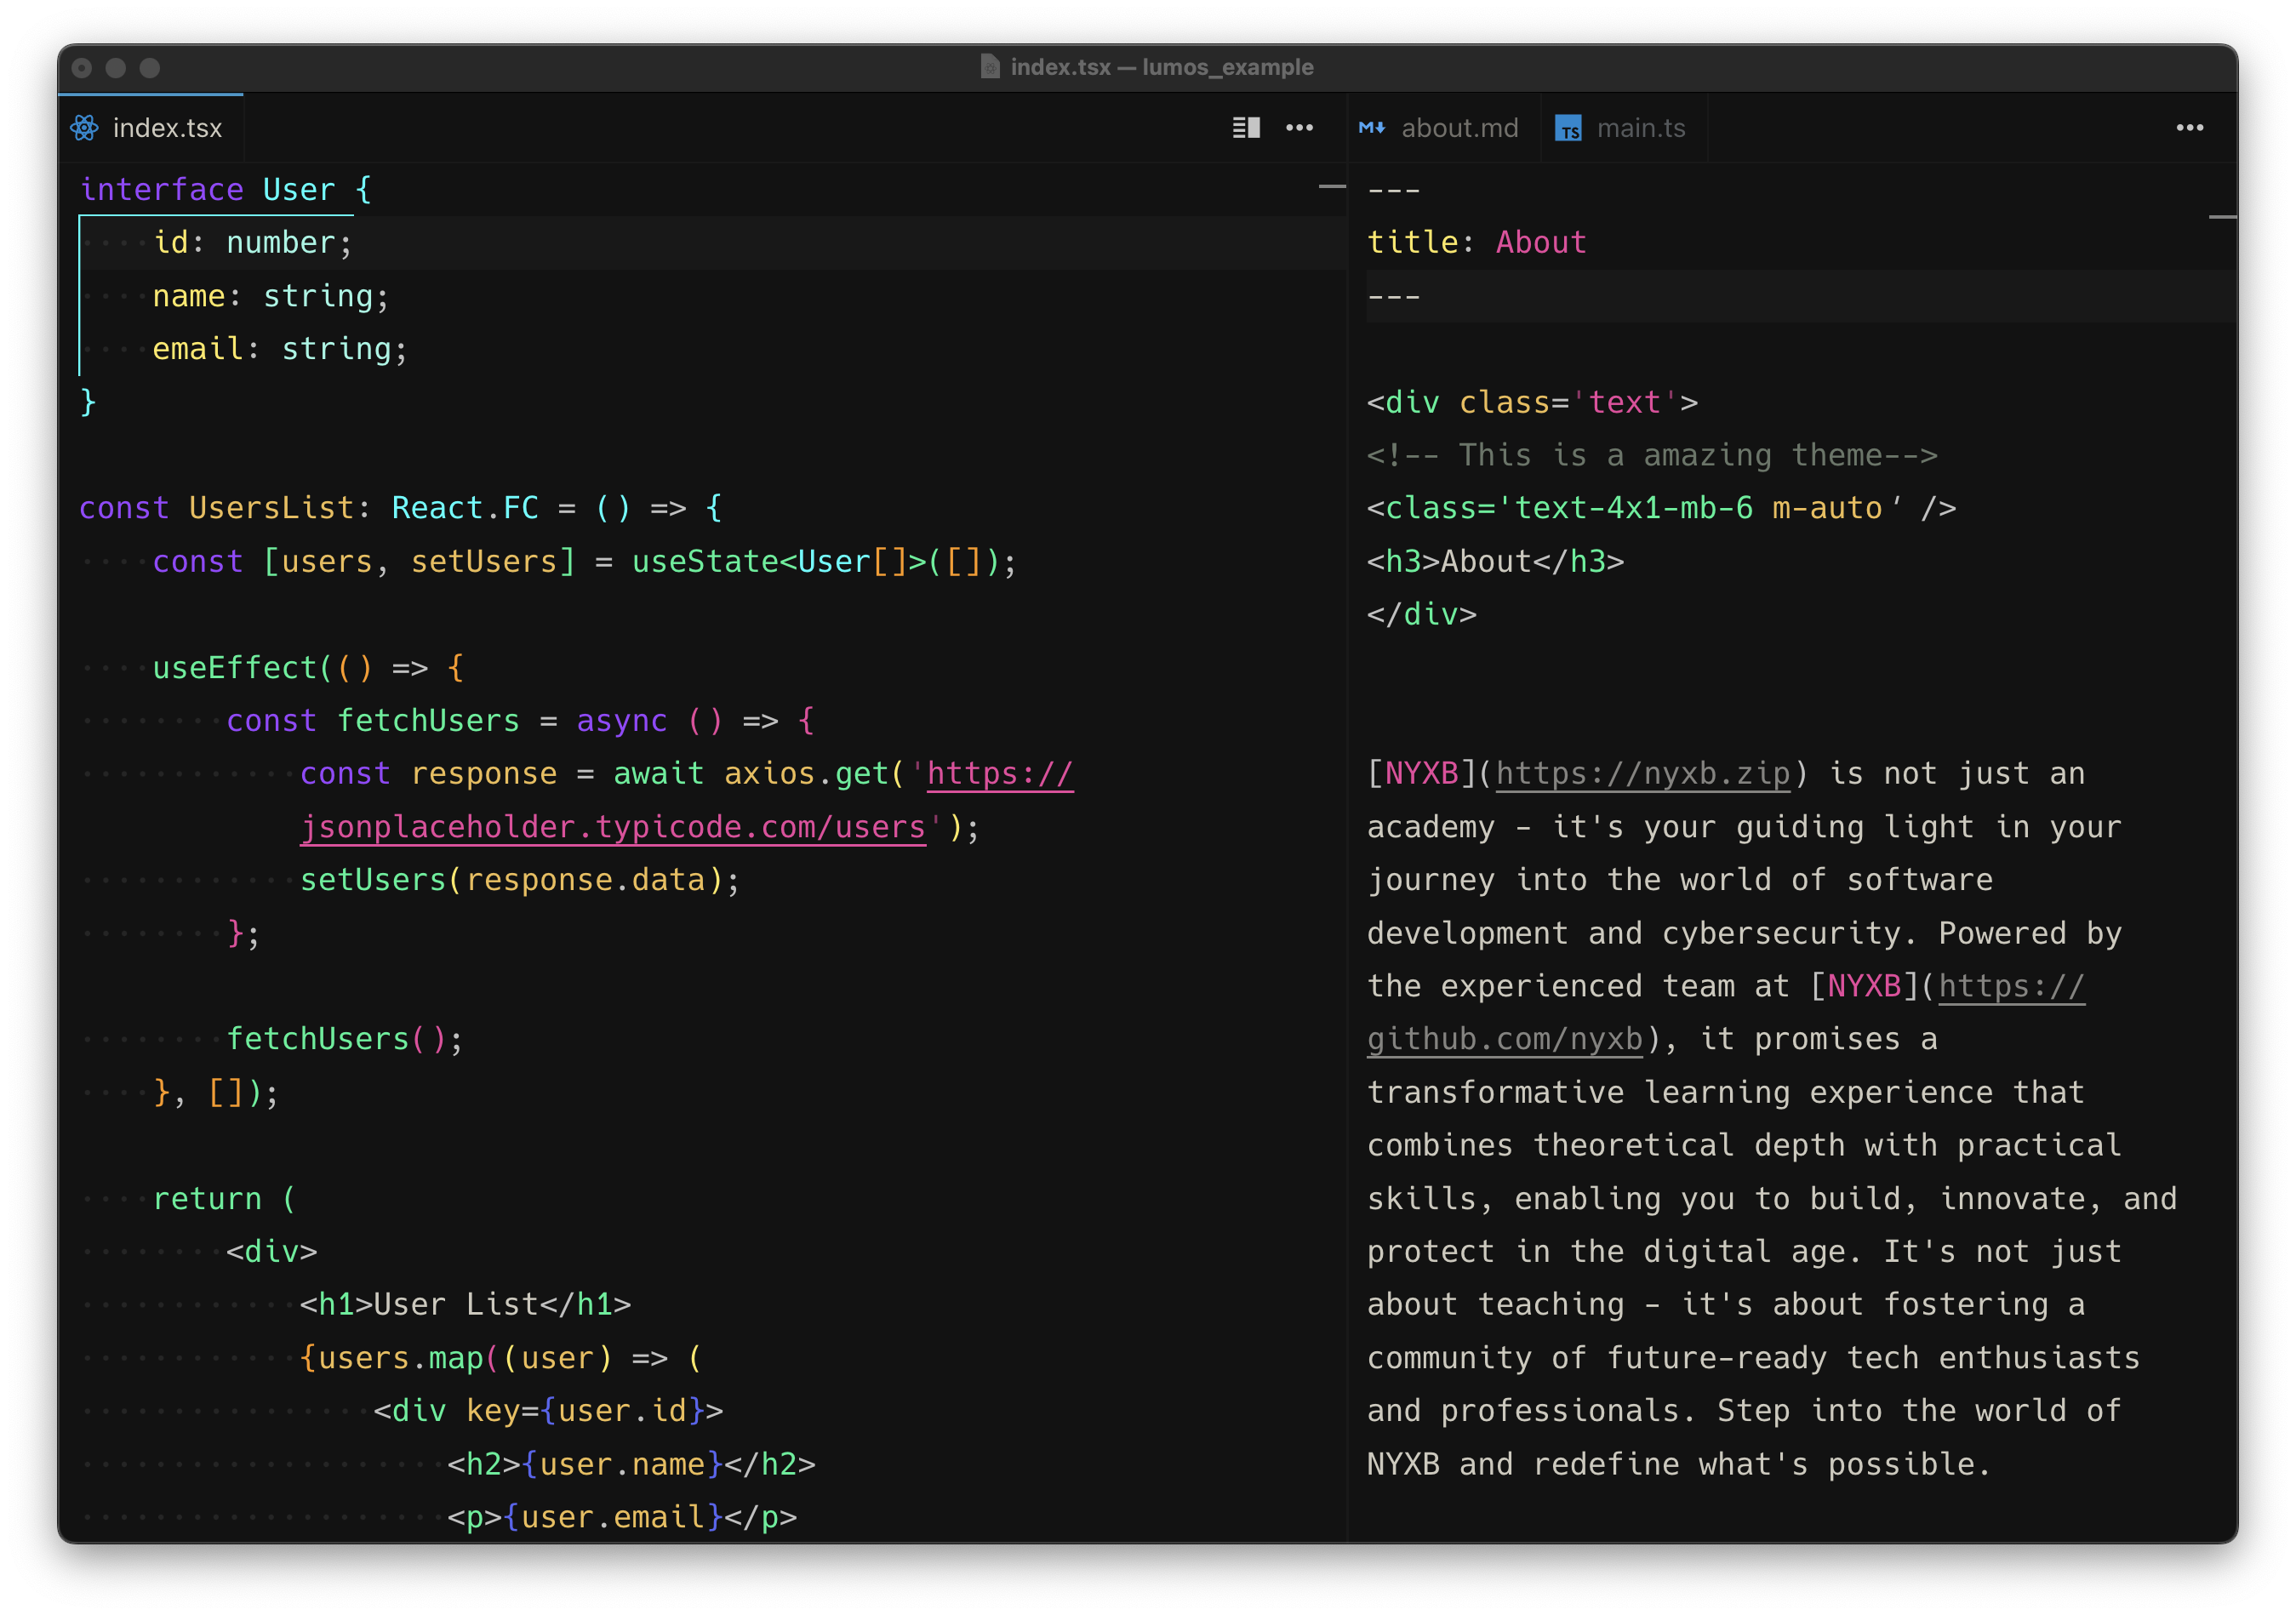Click the file icon in the title bar

990,67
